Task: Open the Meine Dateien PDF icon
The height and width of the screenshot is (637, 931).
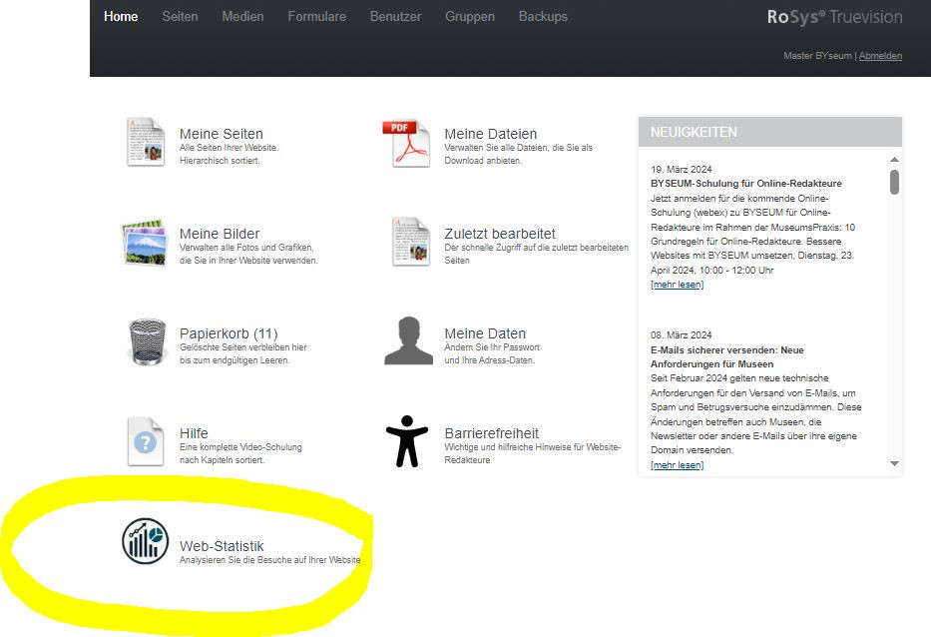Action: coord(406,144)
